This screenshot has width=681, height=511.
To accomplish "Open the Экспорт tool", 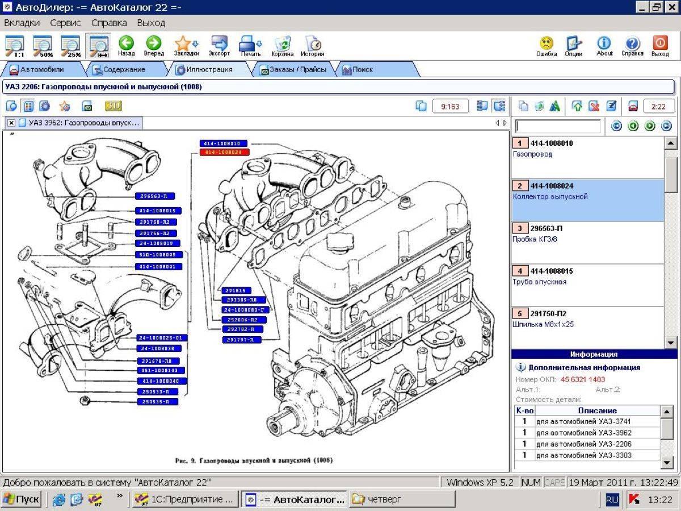I will 219,46.
